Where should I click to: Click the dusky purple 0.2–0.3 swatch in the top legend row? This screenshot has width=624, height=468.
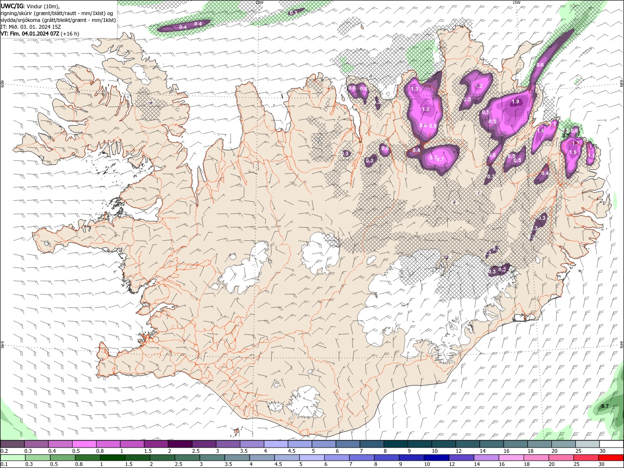pos(13,444)
